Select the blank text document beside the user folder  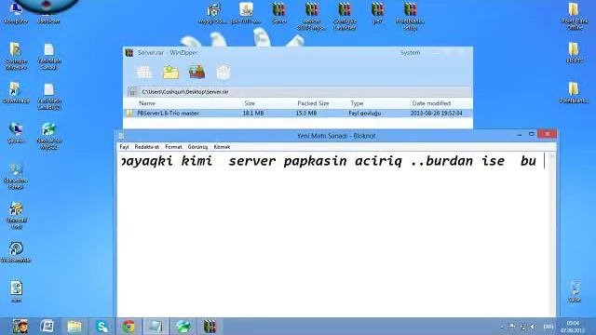(x=49, y=56)
